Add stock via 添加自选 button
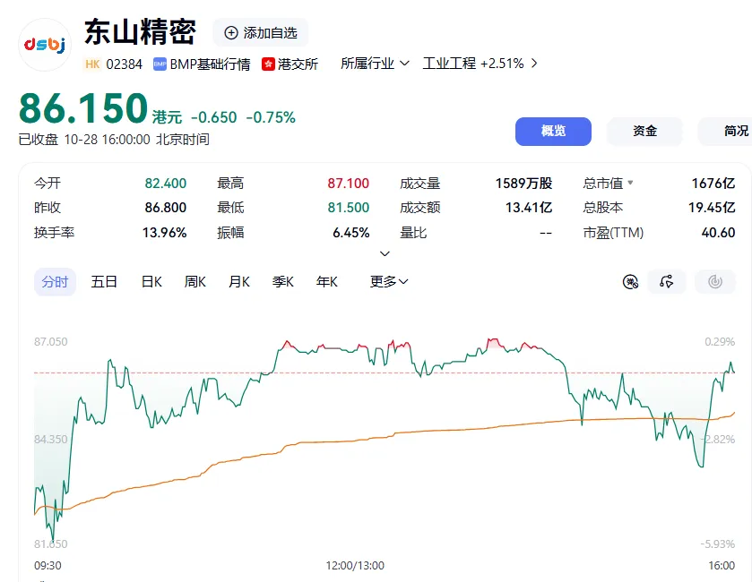The height and width of the screenshot is (582, 752). [261, 32]
